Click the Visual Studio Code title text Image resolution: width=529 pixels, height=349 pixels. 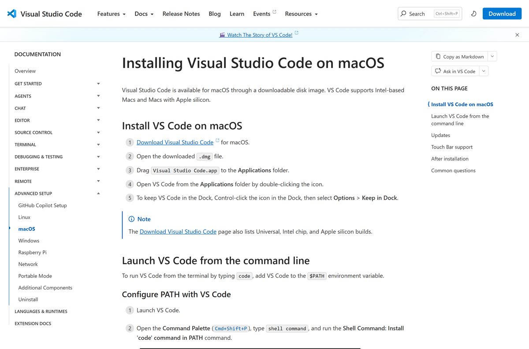[51, 14]
